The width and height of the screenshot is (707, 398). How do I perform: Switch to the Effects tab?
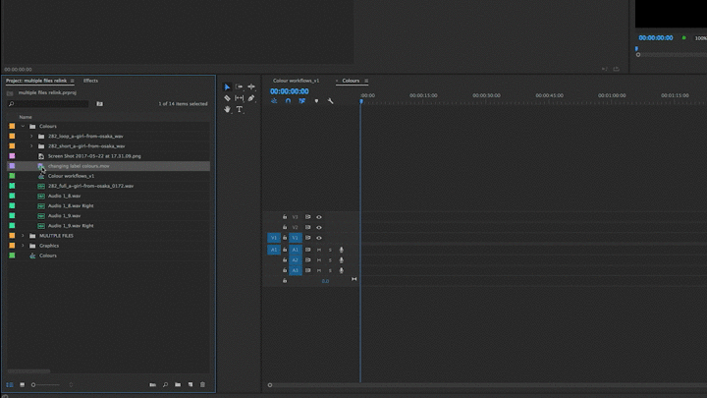pyautogui.click(x=90, y=81)
